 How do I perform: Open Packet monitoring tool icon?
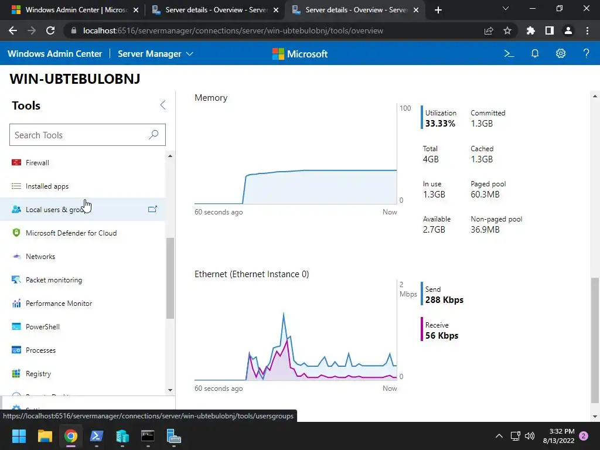(x=16, y=279)
